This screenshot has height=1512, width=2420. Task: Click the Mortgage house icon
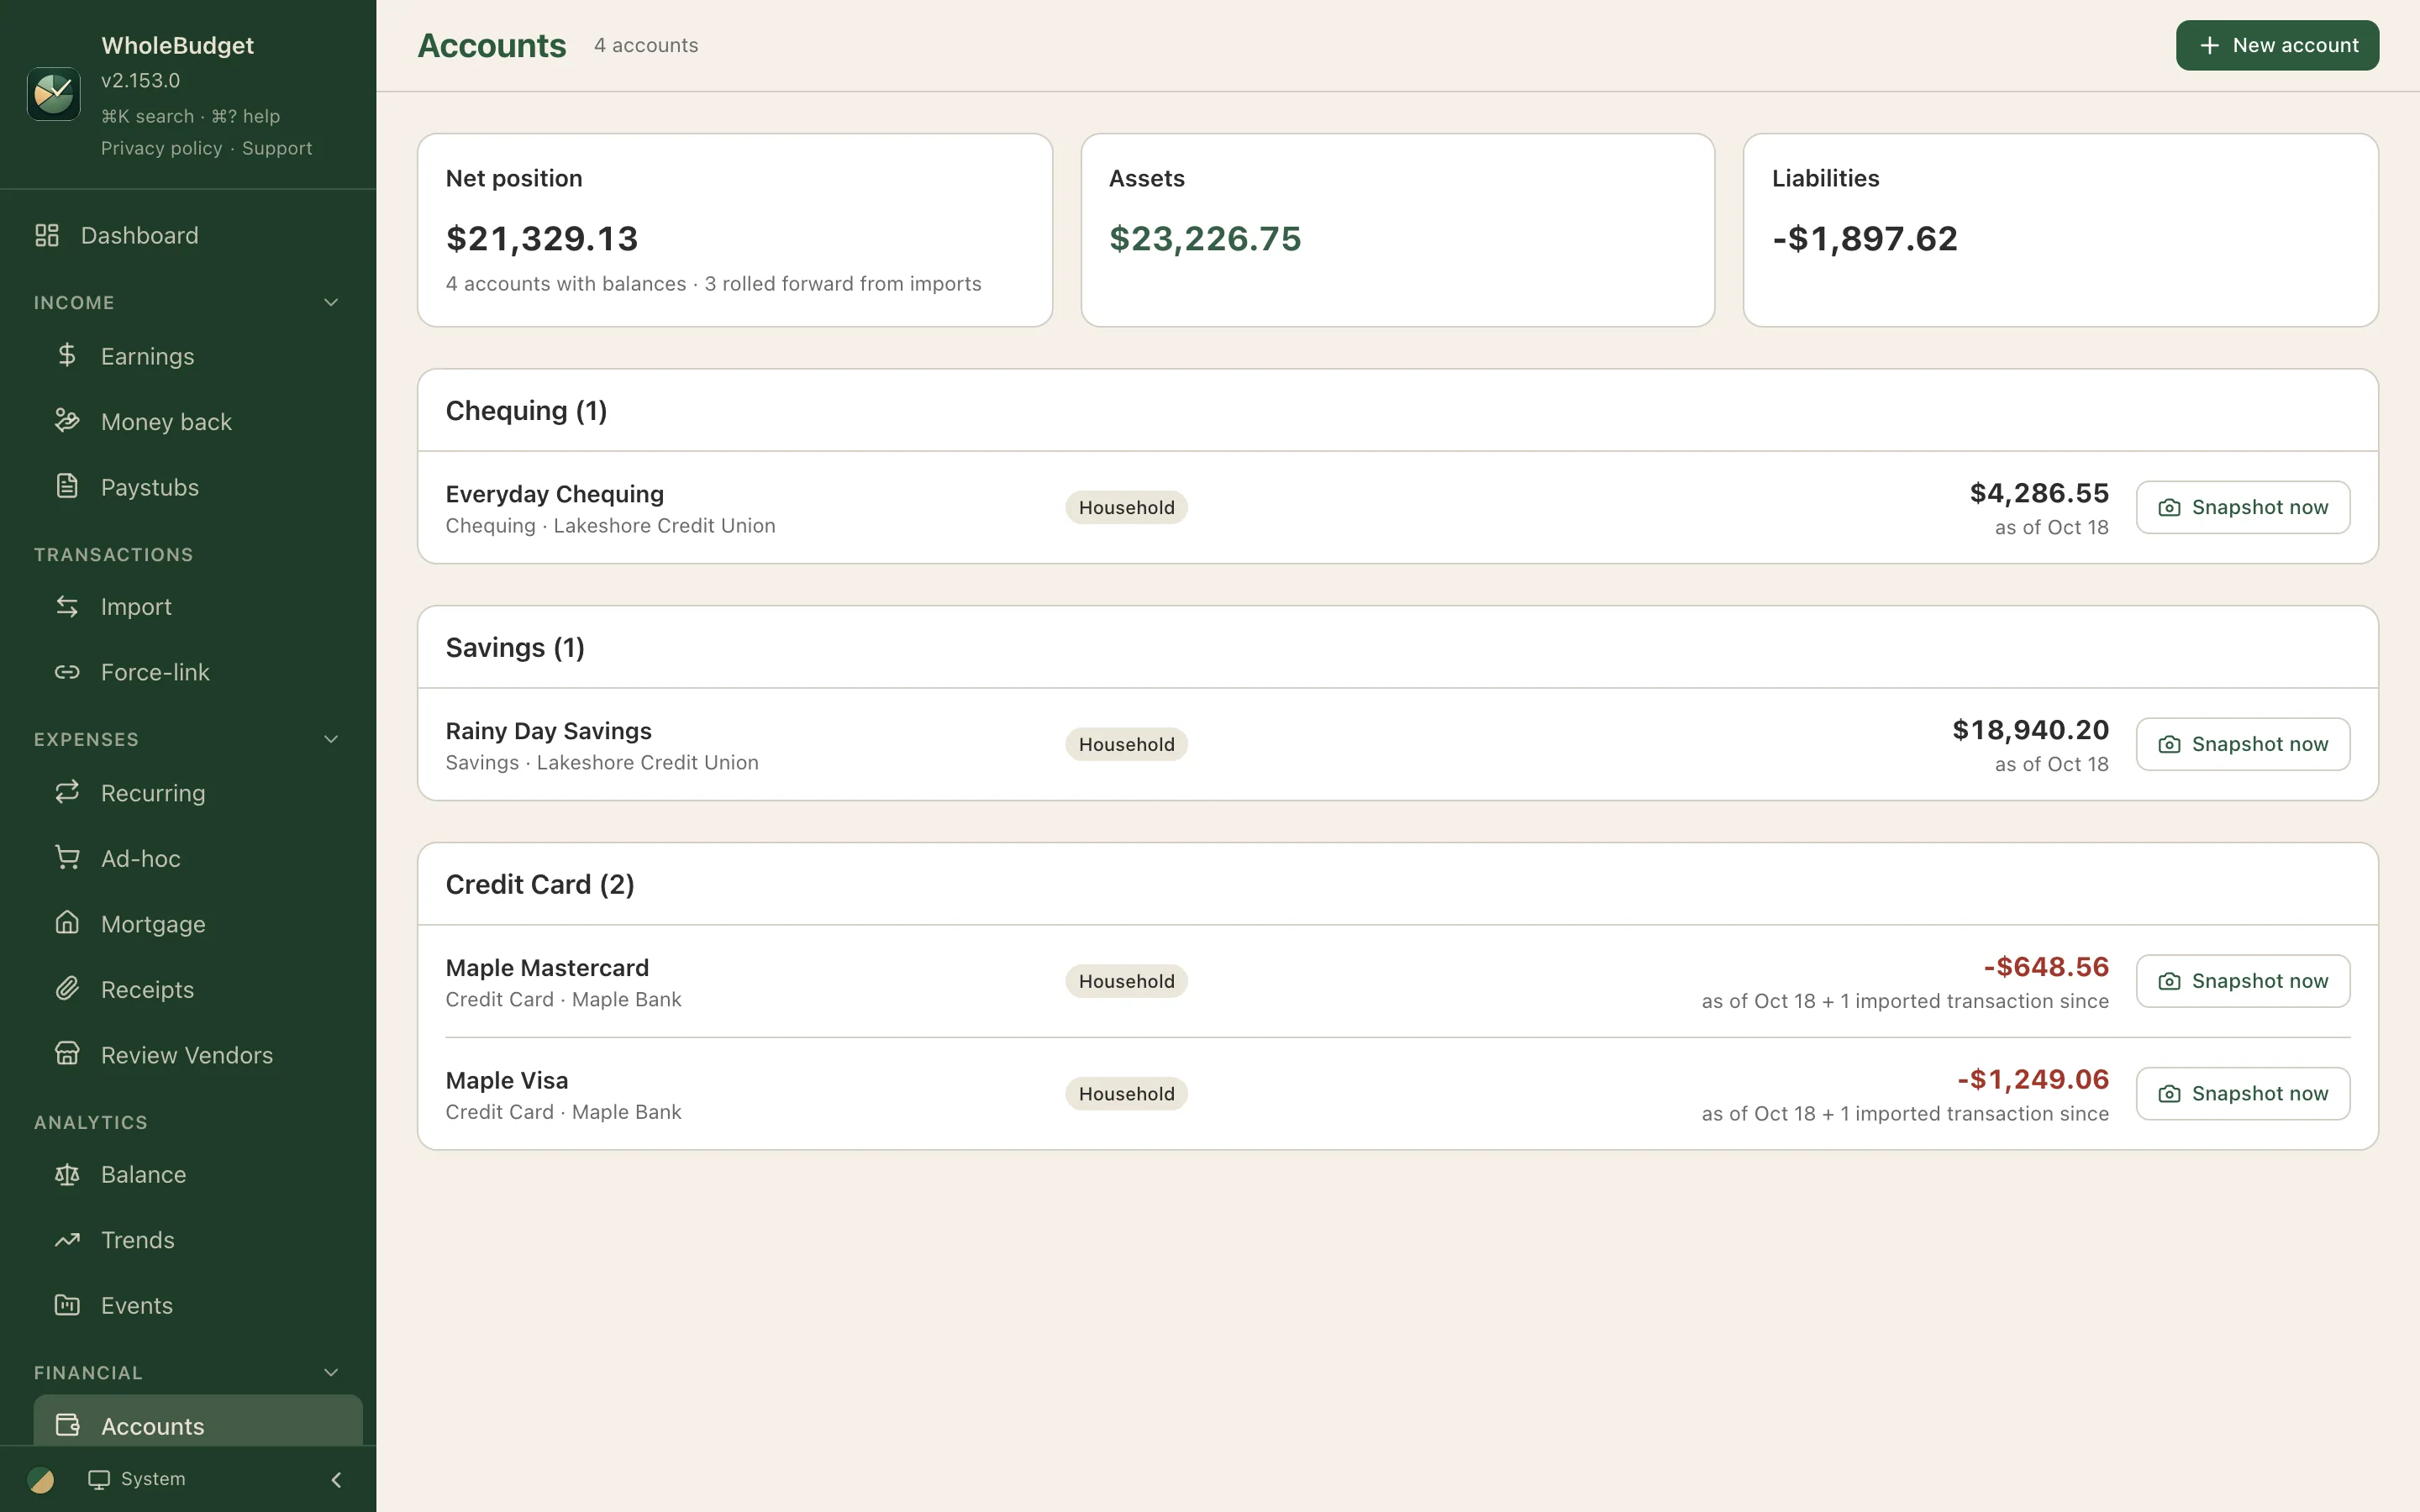tap(67, 923)
